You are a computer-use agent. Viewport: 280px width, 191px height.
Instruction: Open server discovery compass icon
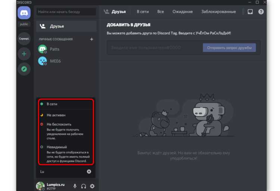[24, 69]
